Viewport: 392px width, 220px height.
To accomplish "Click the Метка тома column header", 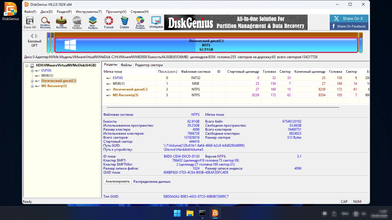I will (129, 72).
